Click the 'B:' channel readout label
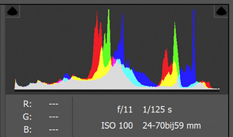233x137 pixels. coord(28,129)
